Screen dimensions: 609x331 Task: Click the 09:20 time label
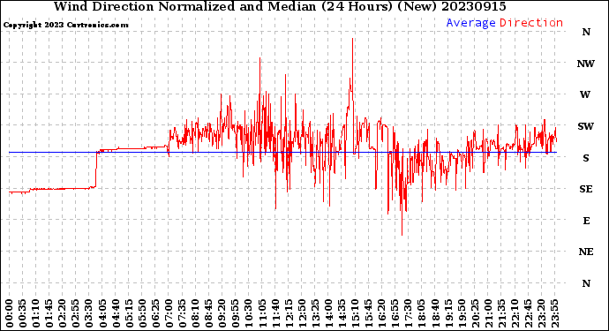click(x=222, y=313)
